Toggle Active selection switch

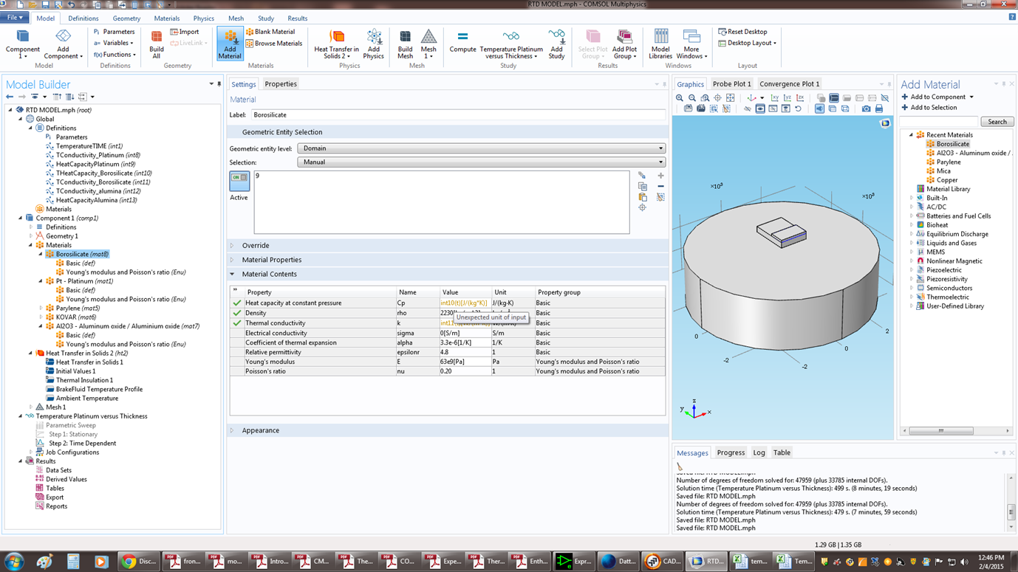coord(239,182)
